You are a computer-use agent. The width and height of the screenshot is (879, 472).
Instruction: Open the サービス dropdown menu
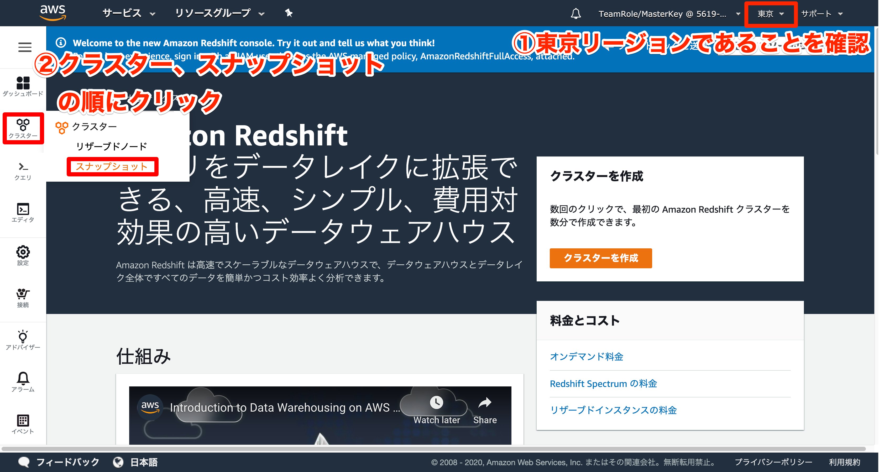tap(129, 13)
